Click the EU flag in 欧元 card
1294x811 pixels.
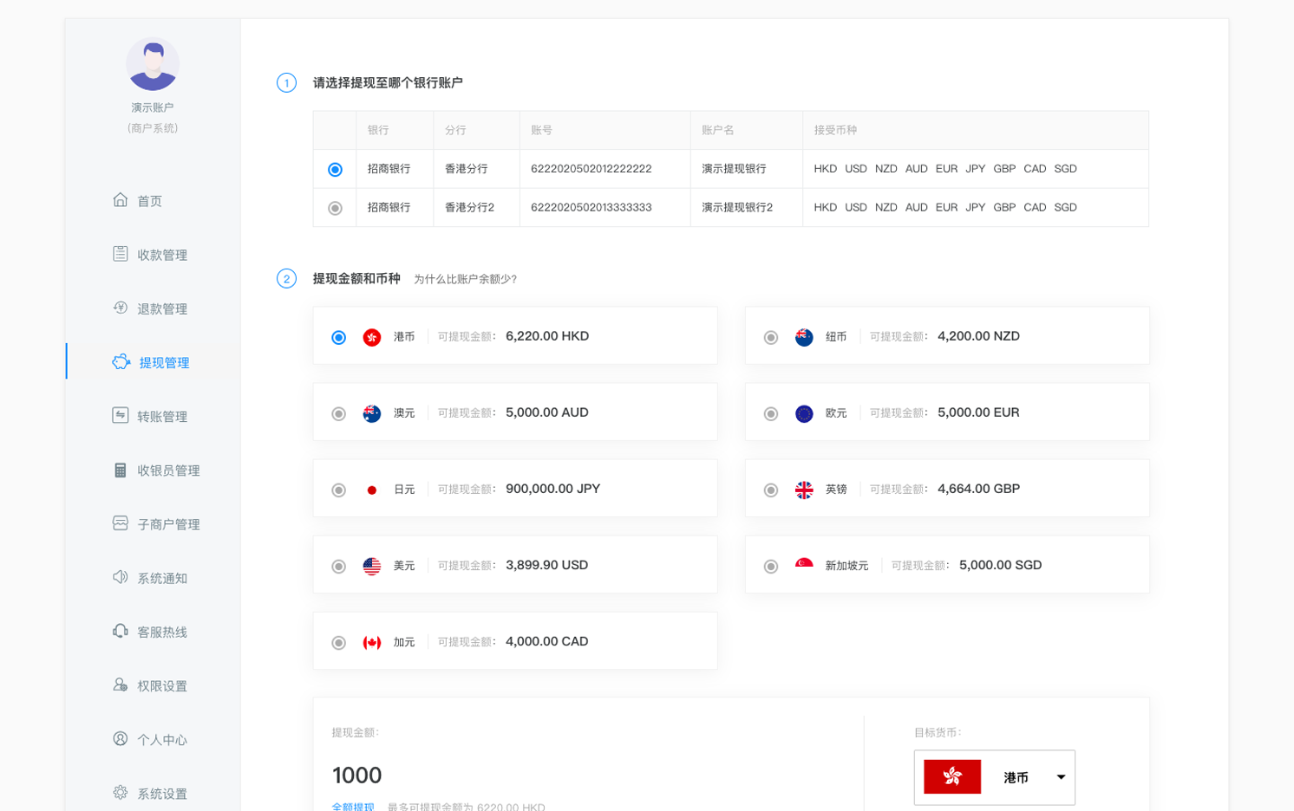[804, 413]
